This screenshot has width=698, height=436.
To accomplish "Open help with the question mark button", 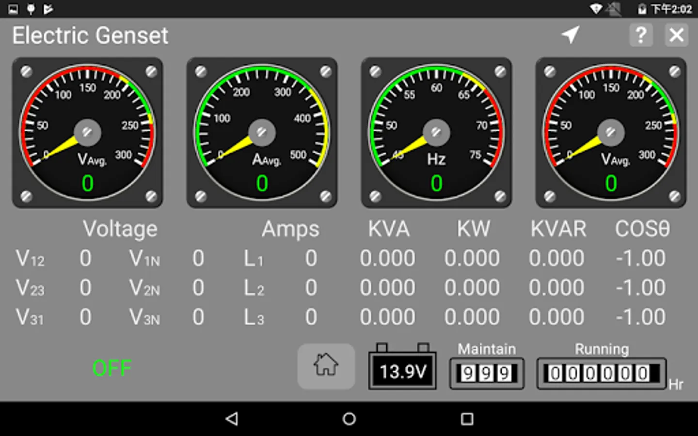I will pyautogui.click(x=641, y=35).
